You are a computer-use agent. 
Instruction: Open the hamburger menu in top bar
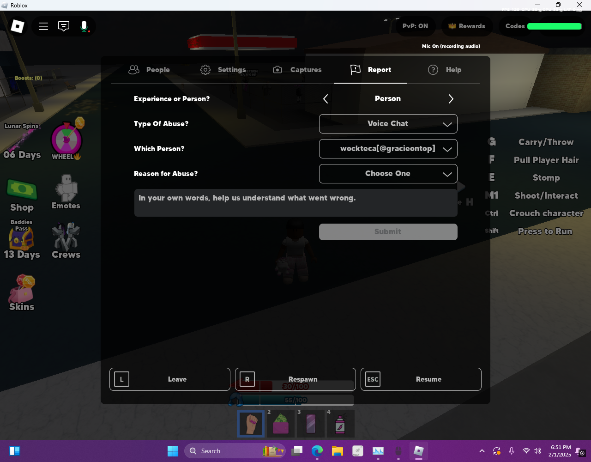43,26
